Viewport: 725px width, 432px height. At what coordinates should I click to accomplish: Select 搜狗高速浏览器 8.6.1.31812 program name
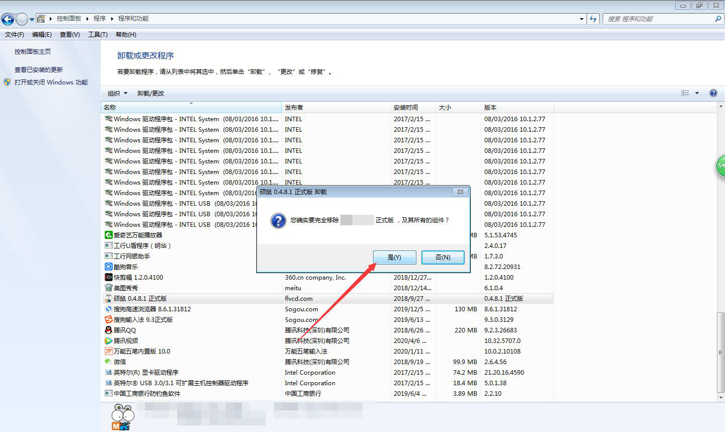point(152,309)
